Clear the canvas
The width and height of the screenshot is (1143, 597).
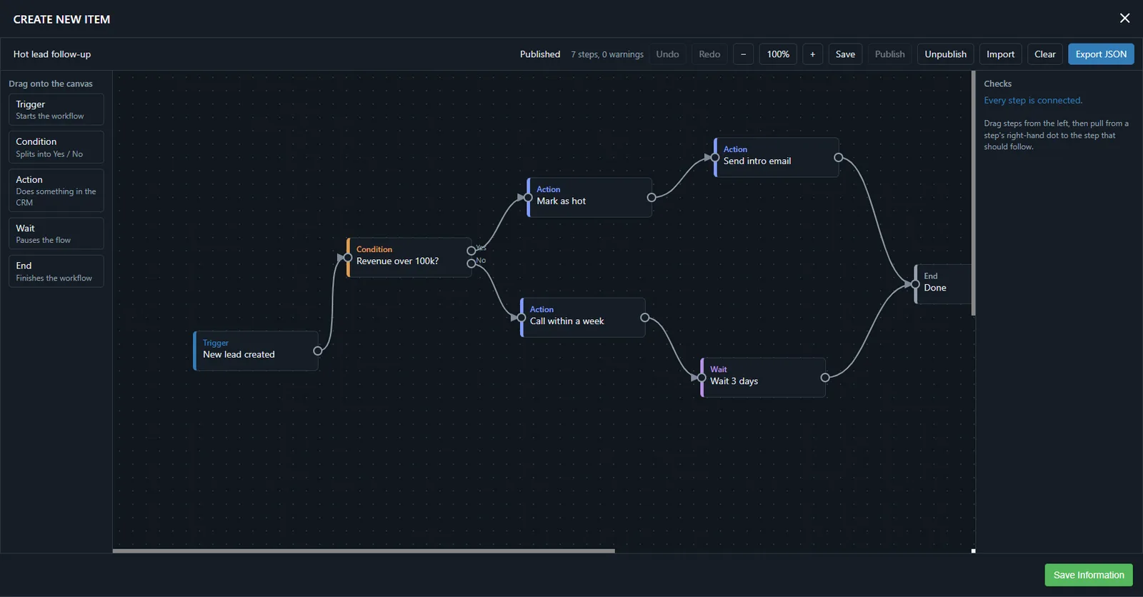click(x=1044, y=54)
